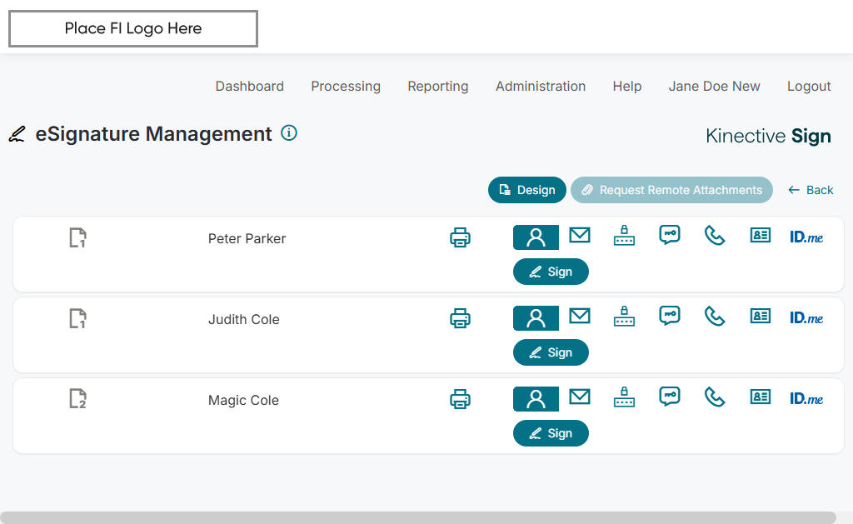853x524 pixels.
Task: Click the Design button
Action: point(527,190)
